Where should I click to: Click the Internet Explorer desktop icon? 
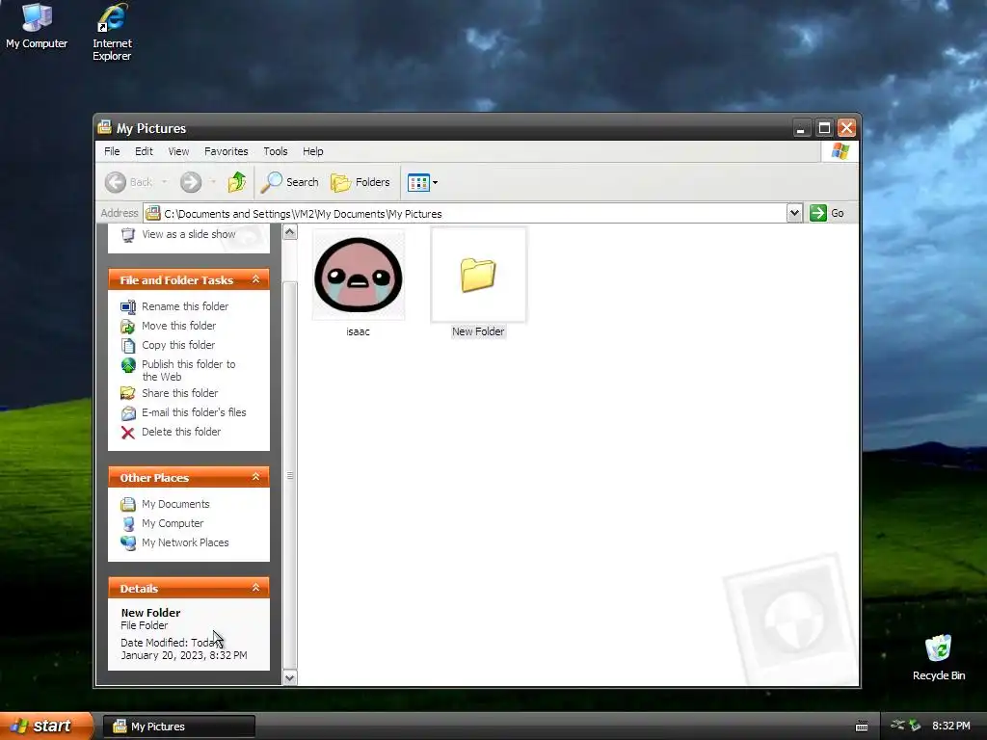click(x=112, y=32)
